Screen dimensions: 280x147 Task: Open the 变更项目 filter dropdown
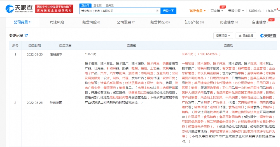[x=223, y=36]
